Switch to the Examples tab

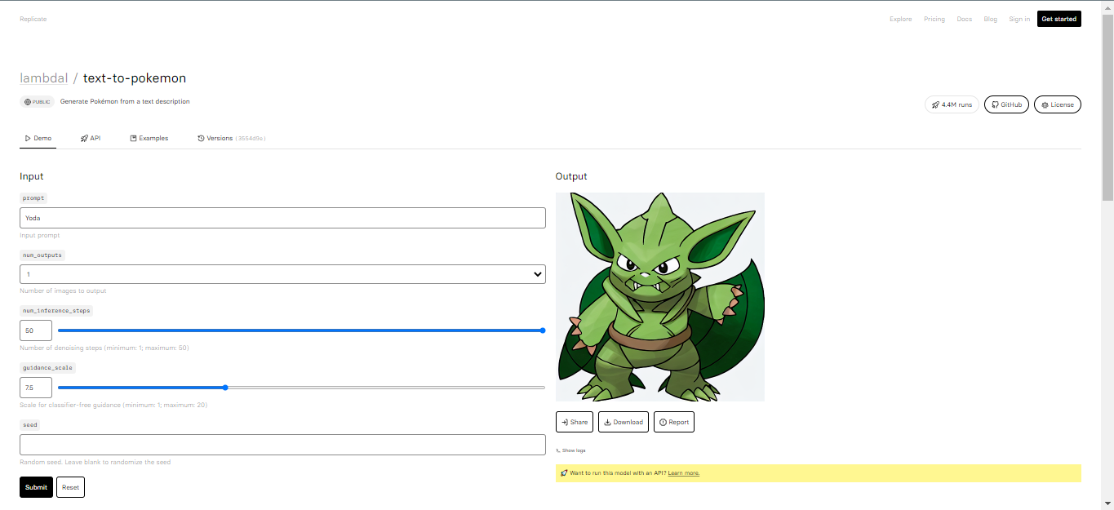[149, 138]
